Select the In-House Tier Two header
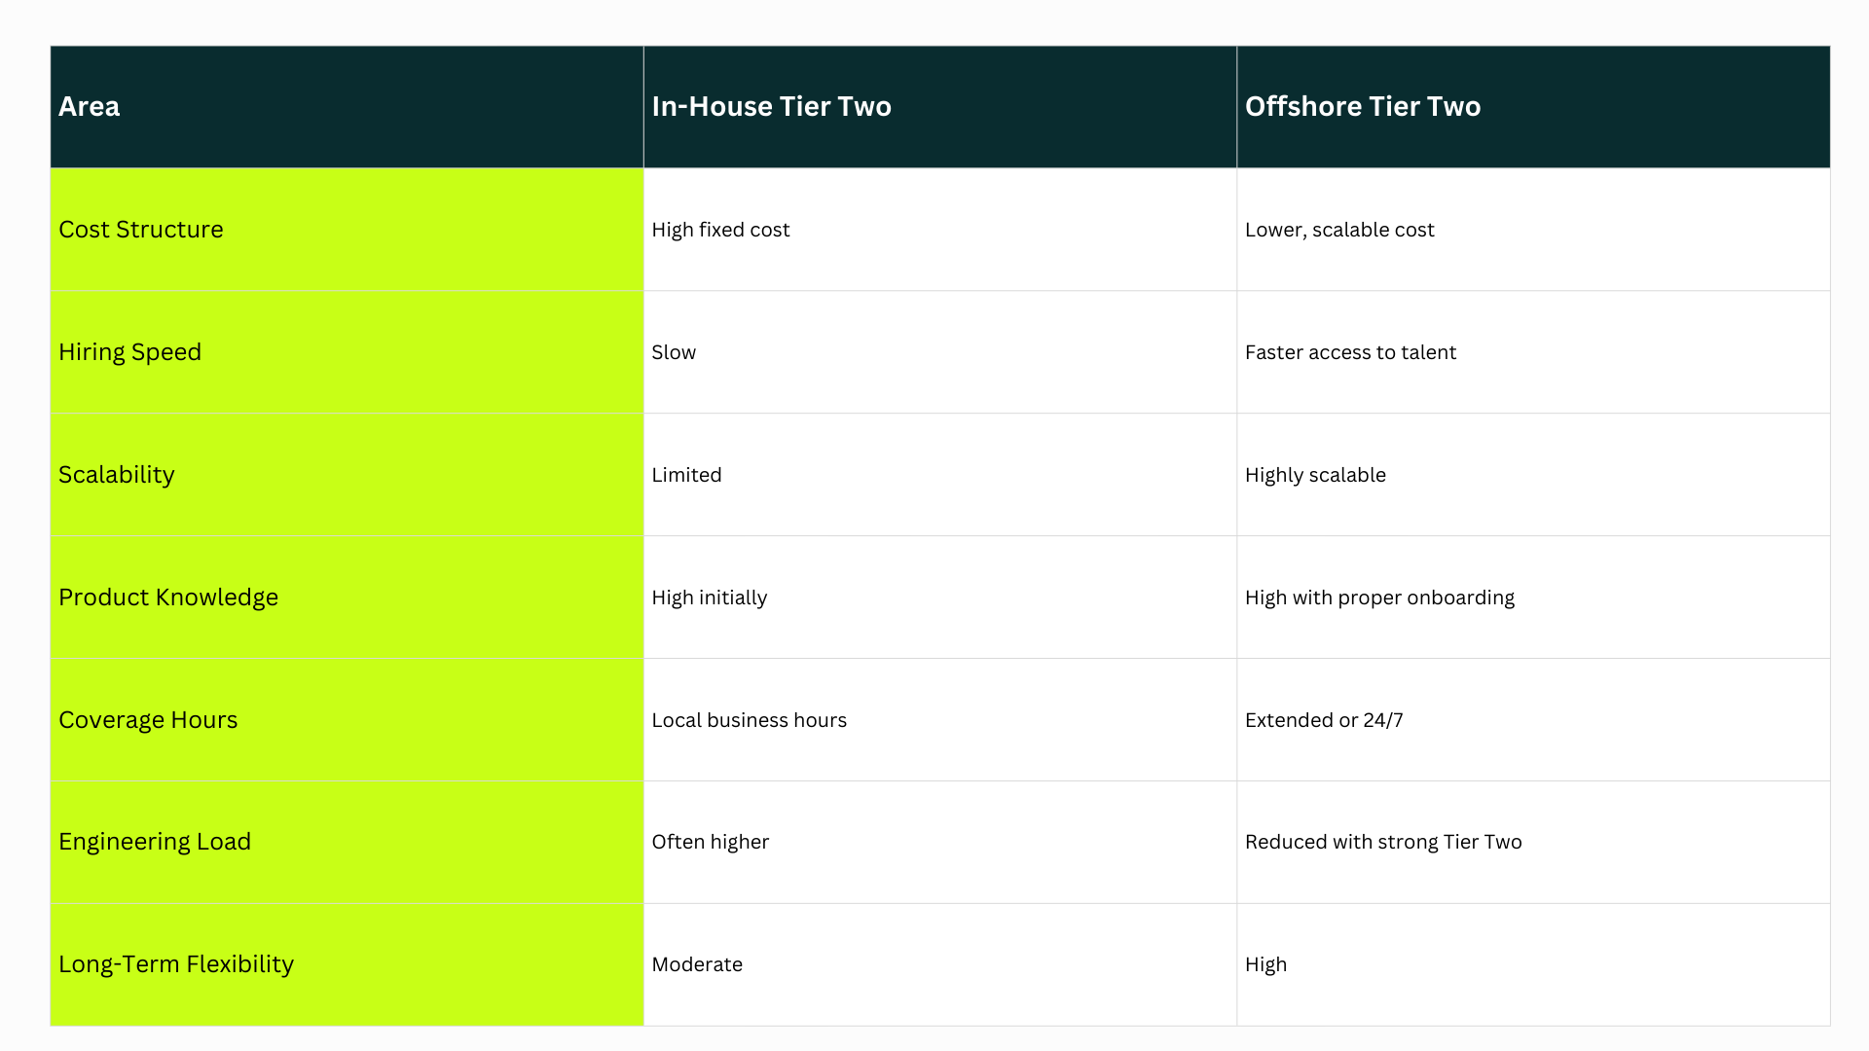Screen dimensions: 1869x1051 tap(771, 106)
